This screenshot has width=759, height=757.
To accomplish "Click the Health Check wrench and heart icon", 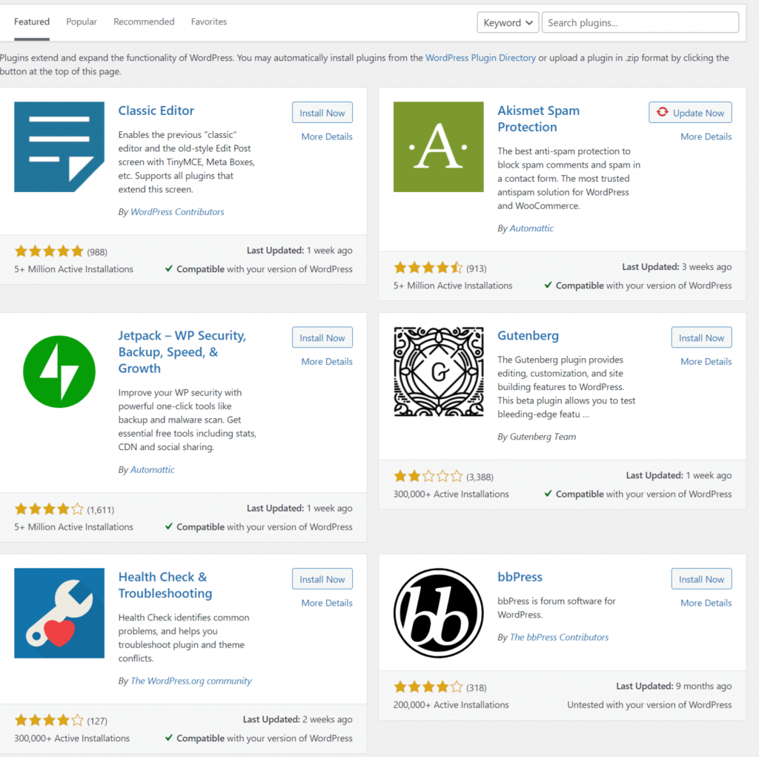I will click(x=59, y=612).
